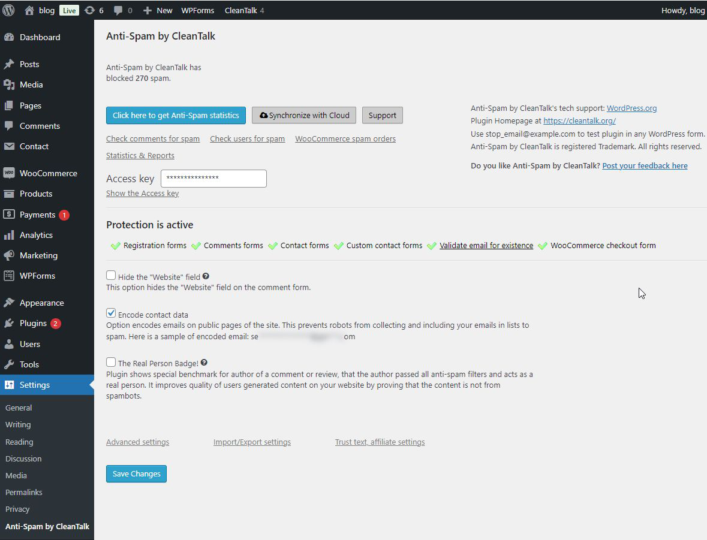Click Synchronize with Cloud button
The width and height of the screenshot is (707, 540).
[x=304, y=116]
